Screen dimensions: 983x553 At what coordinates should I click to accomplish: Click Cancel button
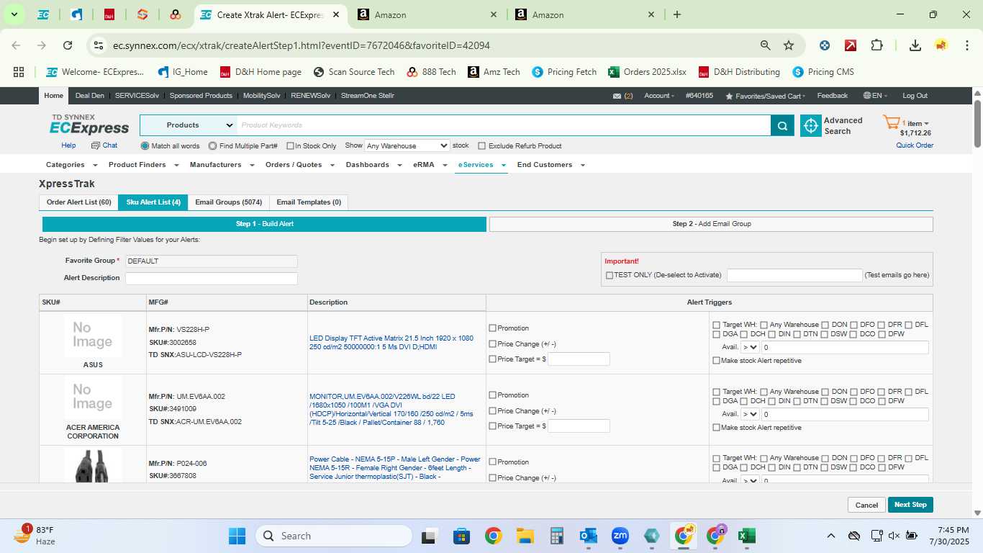[866, 505]
